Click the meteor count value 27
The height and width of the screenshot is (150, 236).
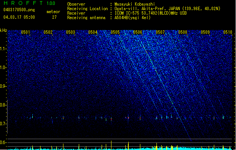click(x=54, y=17)
